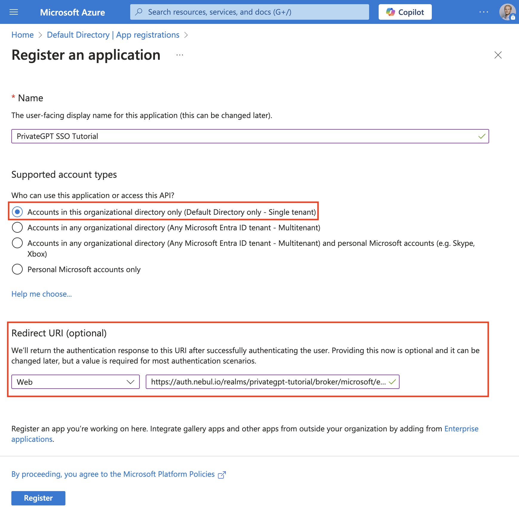519x512 pixels.
Task: Select Multitenant organizational directory option
Action: (17, 227)
